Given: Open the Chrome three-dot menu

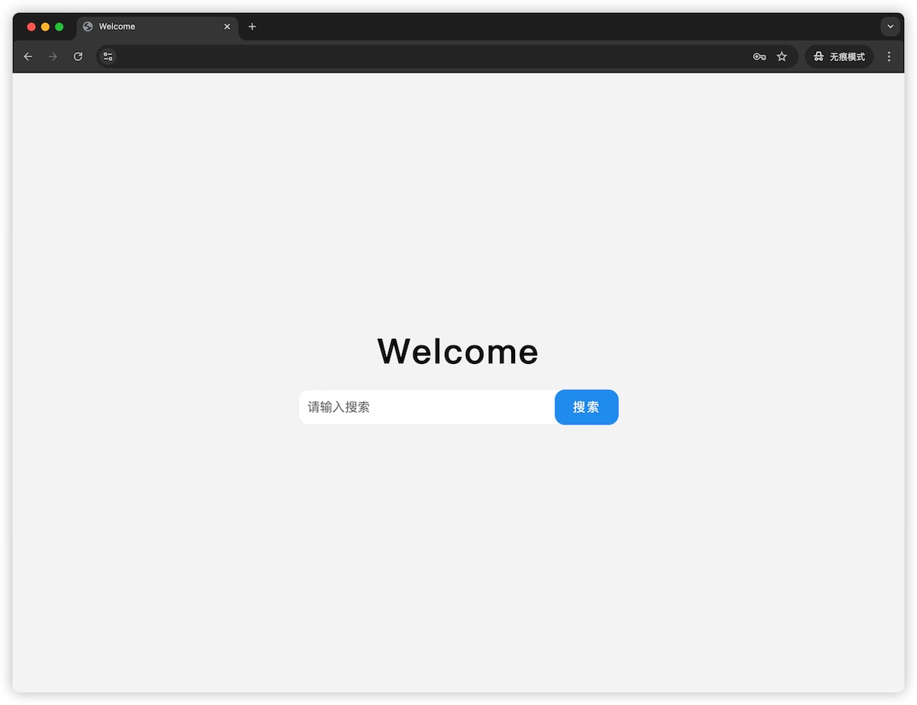Looking at the screenshot, I should click(x=889, y=57).
